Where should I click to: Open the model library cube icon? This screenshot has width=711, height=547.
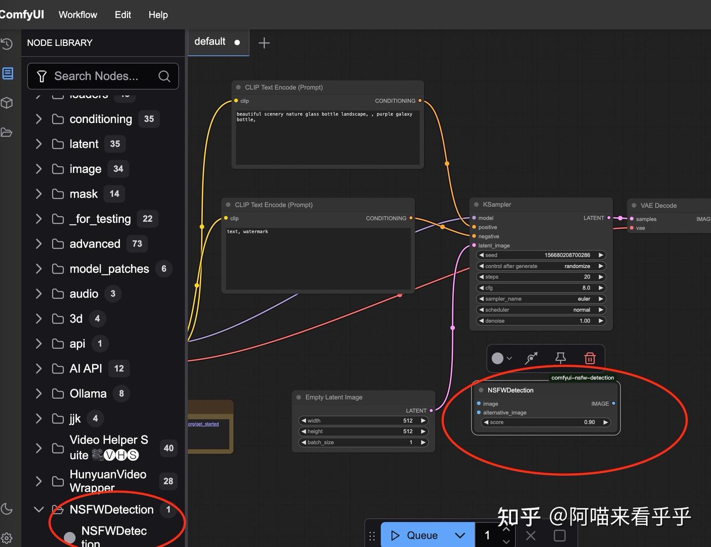tap(7, 103)
